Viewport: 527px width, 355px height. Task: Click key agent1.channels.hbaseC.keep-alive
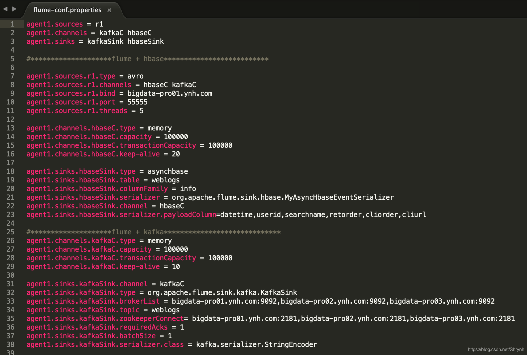(93, 154)
